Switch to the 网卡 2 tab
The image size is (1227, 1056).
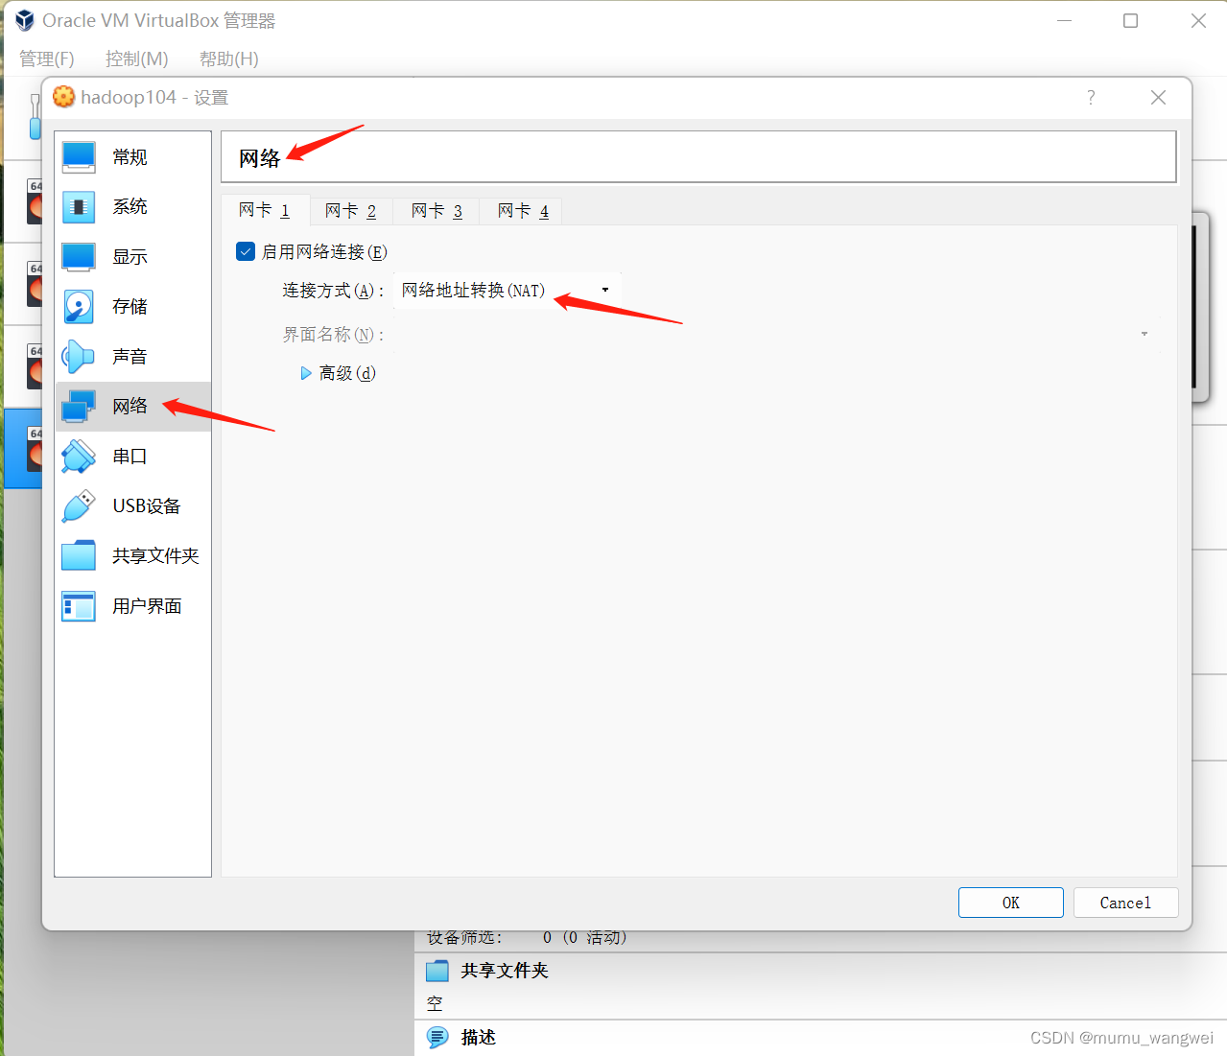coord(351,210)
